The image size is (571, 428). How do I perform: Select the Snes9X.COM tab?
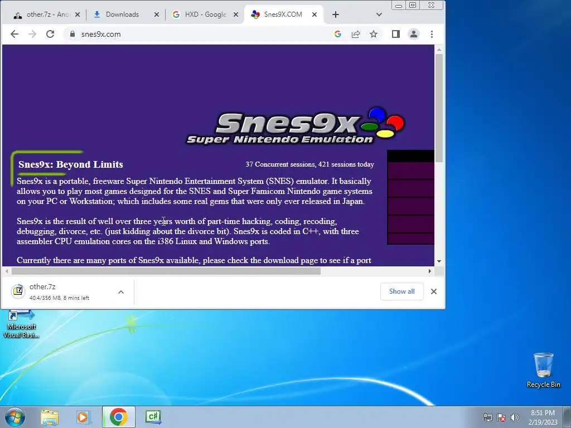coord(283,14)
